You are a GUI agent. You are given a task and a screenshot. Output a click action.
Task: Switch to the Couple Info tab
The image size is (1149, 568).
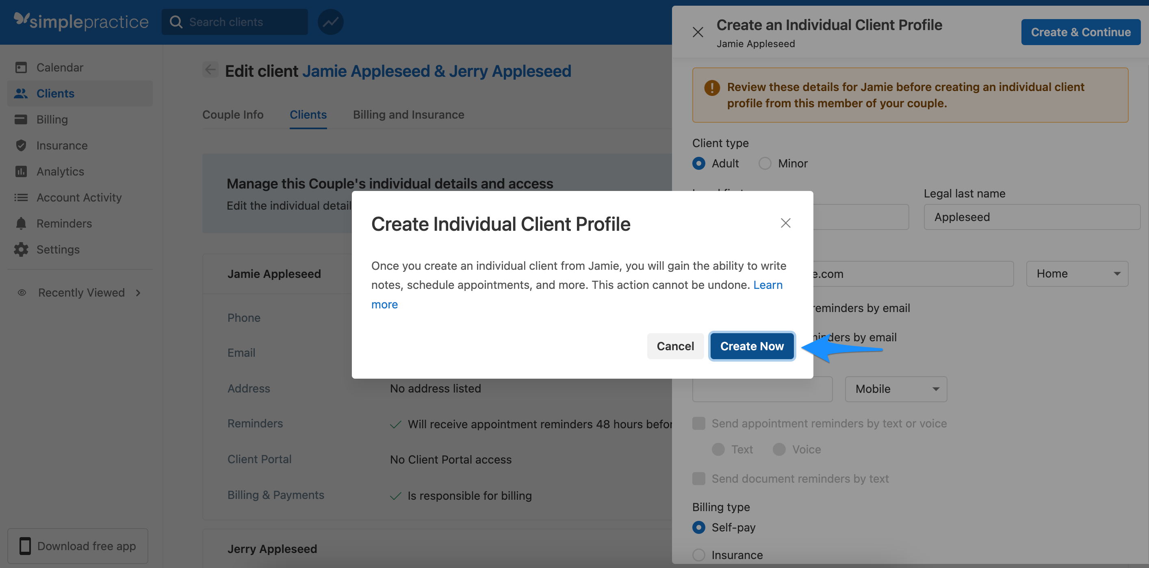(x=233, y=115)
